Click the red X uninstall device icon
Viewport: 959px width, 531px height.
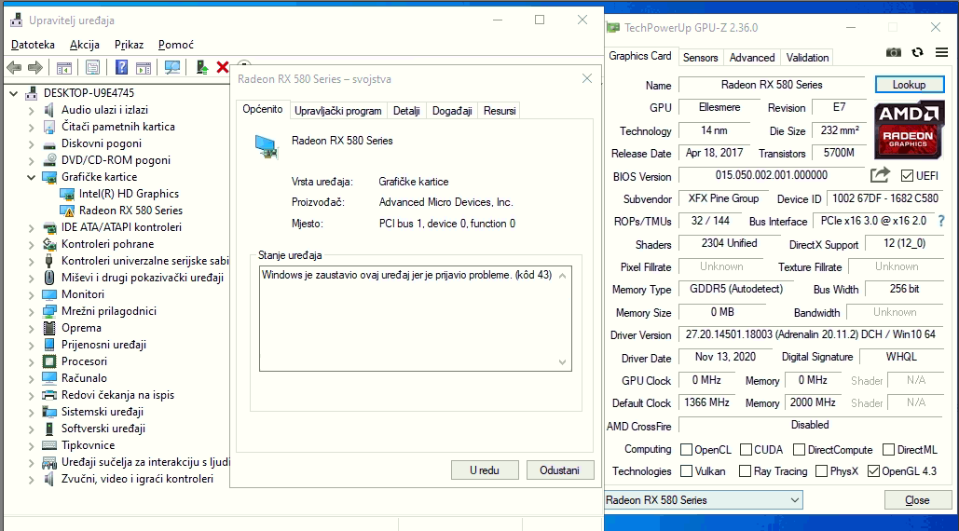(x=223, y=67)
